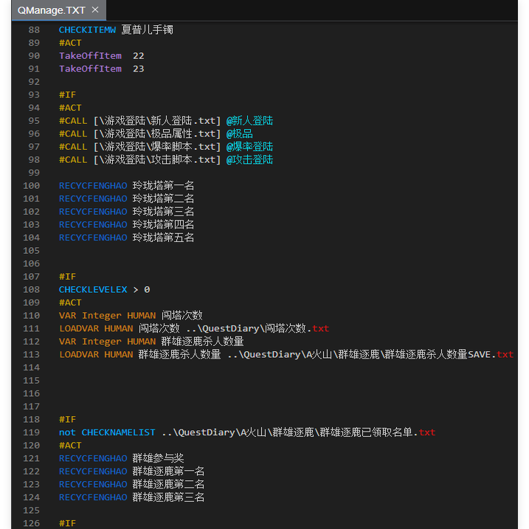The image size is (529, 529).
Task: Place cursor on 玲珑塔第一名 text
Action: (x=163, y=186)
